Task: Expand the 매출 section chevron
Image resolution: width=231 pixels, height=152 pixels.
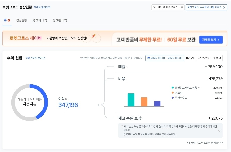Action: click(127, 67)
